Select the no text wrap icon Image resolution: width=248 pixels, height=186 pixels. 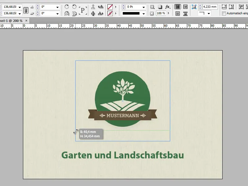[x=178, y=7]
